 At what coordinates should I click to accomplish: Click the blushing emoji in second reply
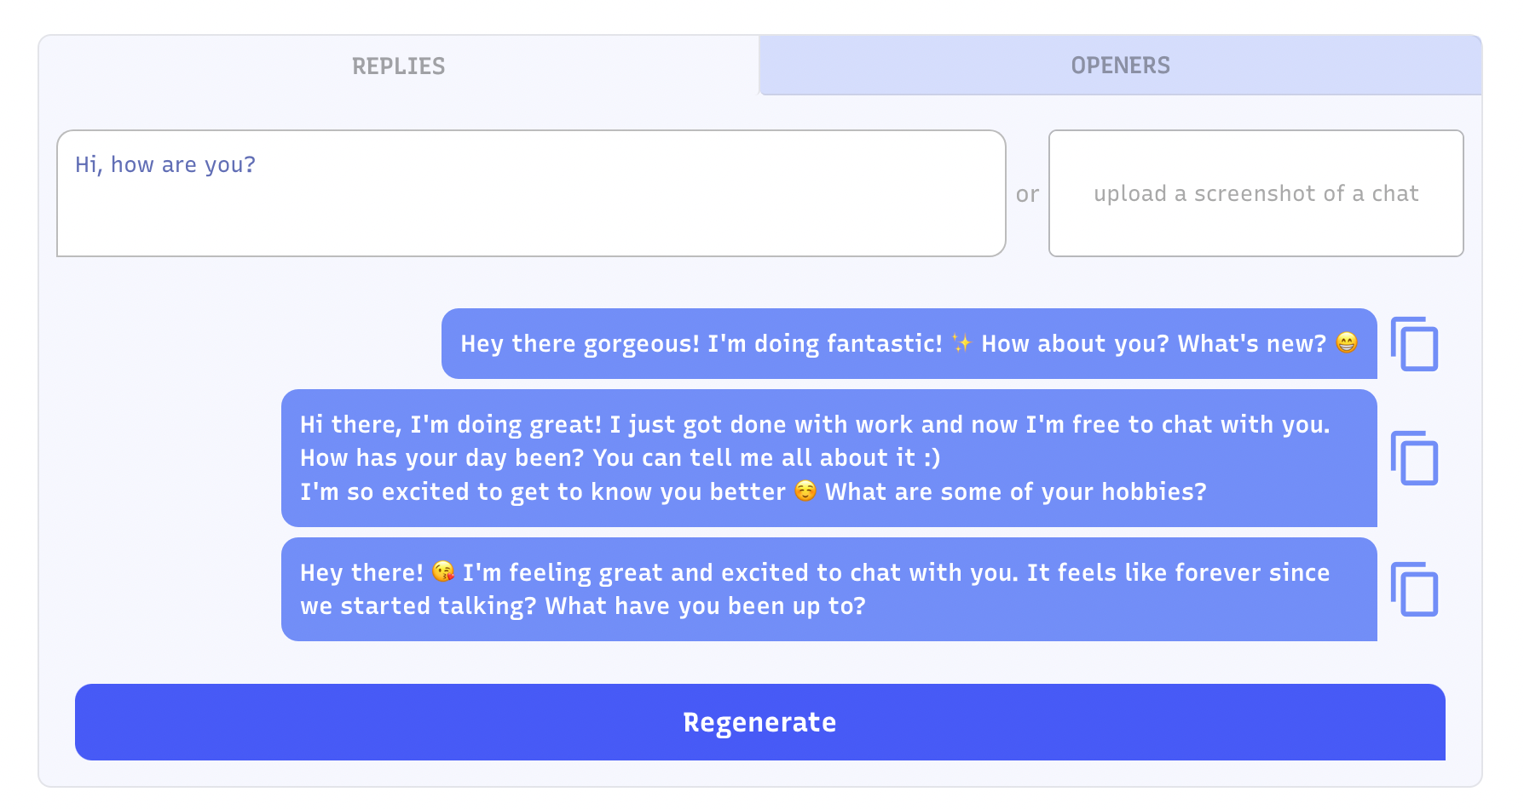(x=805, y=491)
